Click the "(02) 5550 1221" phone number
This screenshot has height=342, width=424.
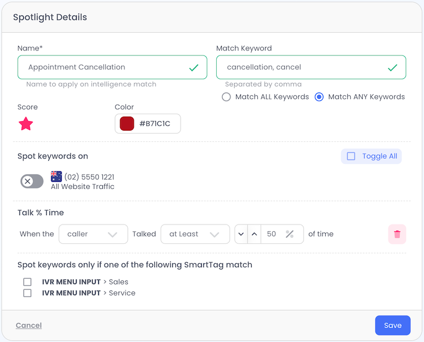[x=89, y=177]
